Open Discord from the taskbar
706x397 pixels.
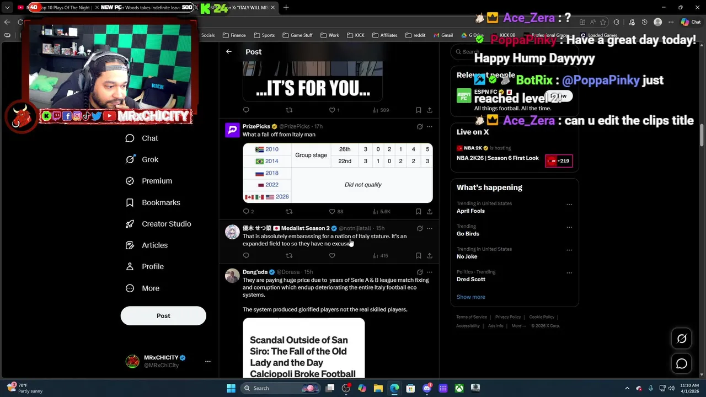(x=427, y=388)
